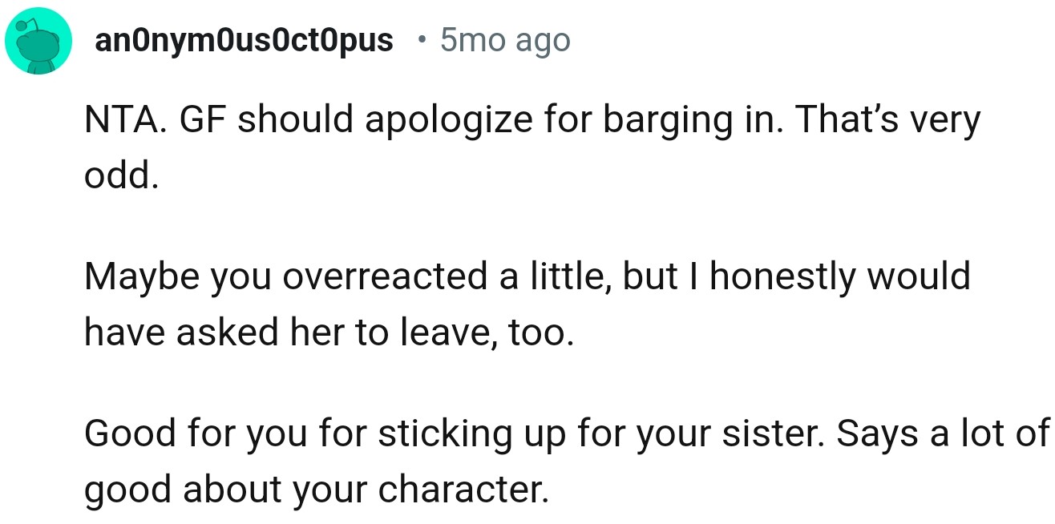Click the word "character." ending the comment

point(464,489)
